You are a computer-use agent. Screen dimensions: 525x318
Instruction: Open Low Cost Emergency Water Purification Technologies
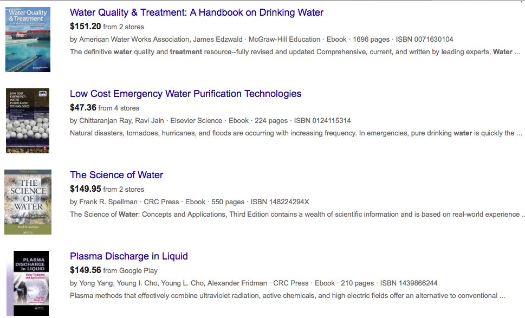coord(185,94)
